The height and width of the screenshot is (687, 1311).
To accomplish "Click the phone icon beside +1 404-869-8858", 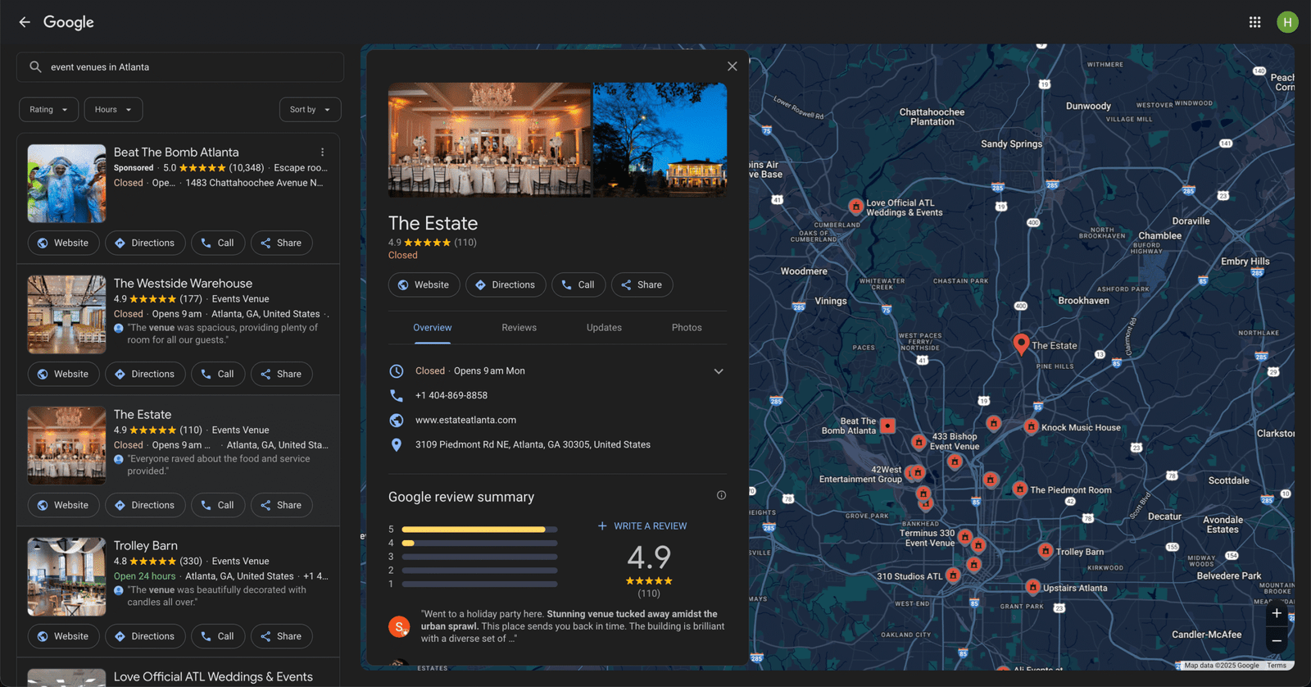I will pos(397,395).
